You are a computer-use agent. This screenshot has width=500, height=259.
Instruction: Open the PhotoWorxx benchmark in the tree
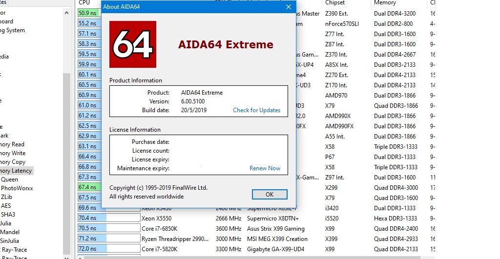17,188
